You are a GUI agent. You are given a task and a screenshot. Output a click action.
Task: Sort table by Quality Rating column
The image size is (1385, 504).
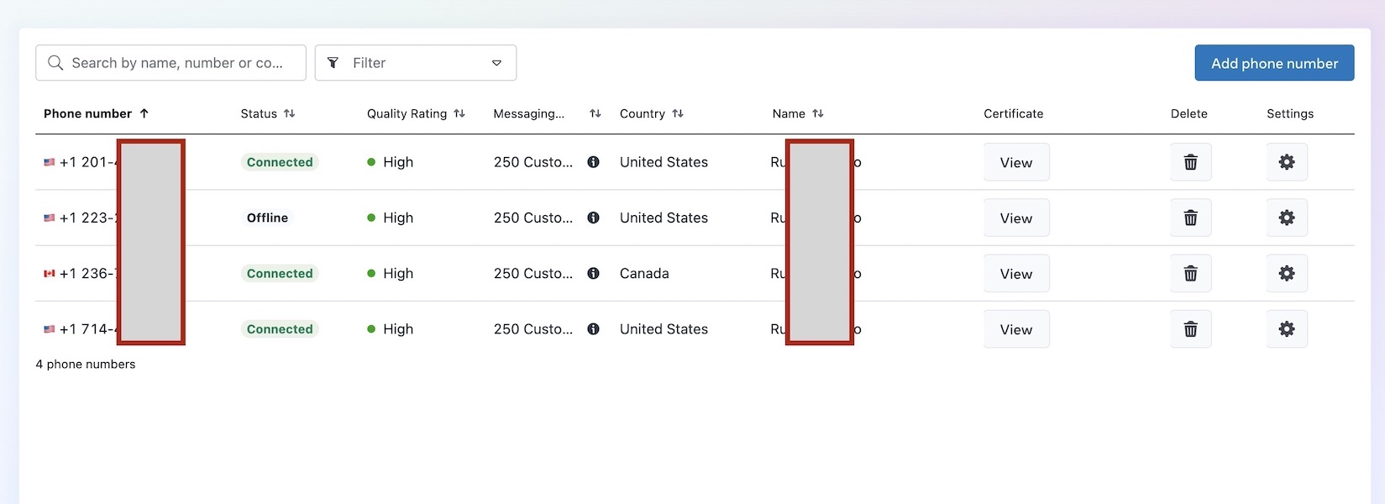(x=459, y=113)
